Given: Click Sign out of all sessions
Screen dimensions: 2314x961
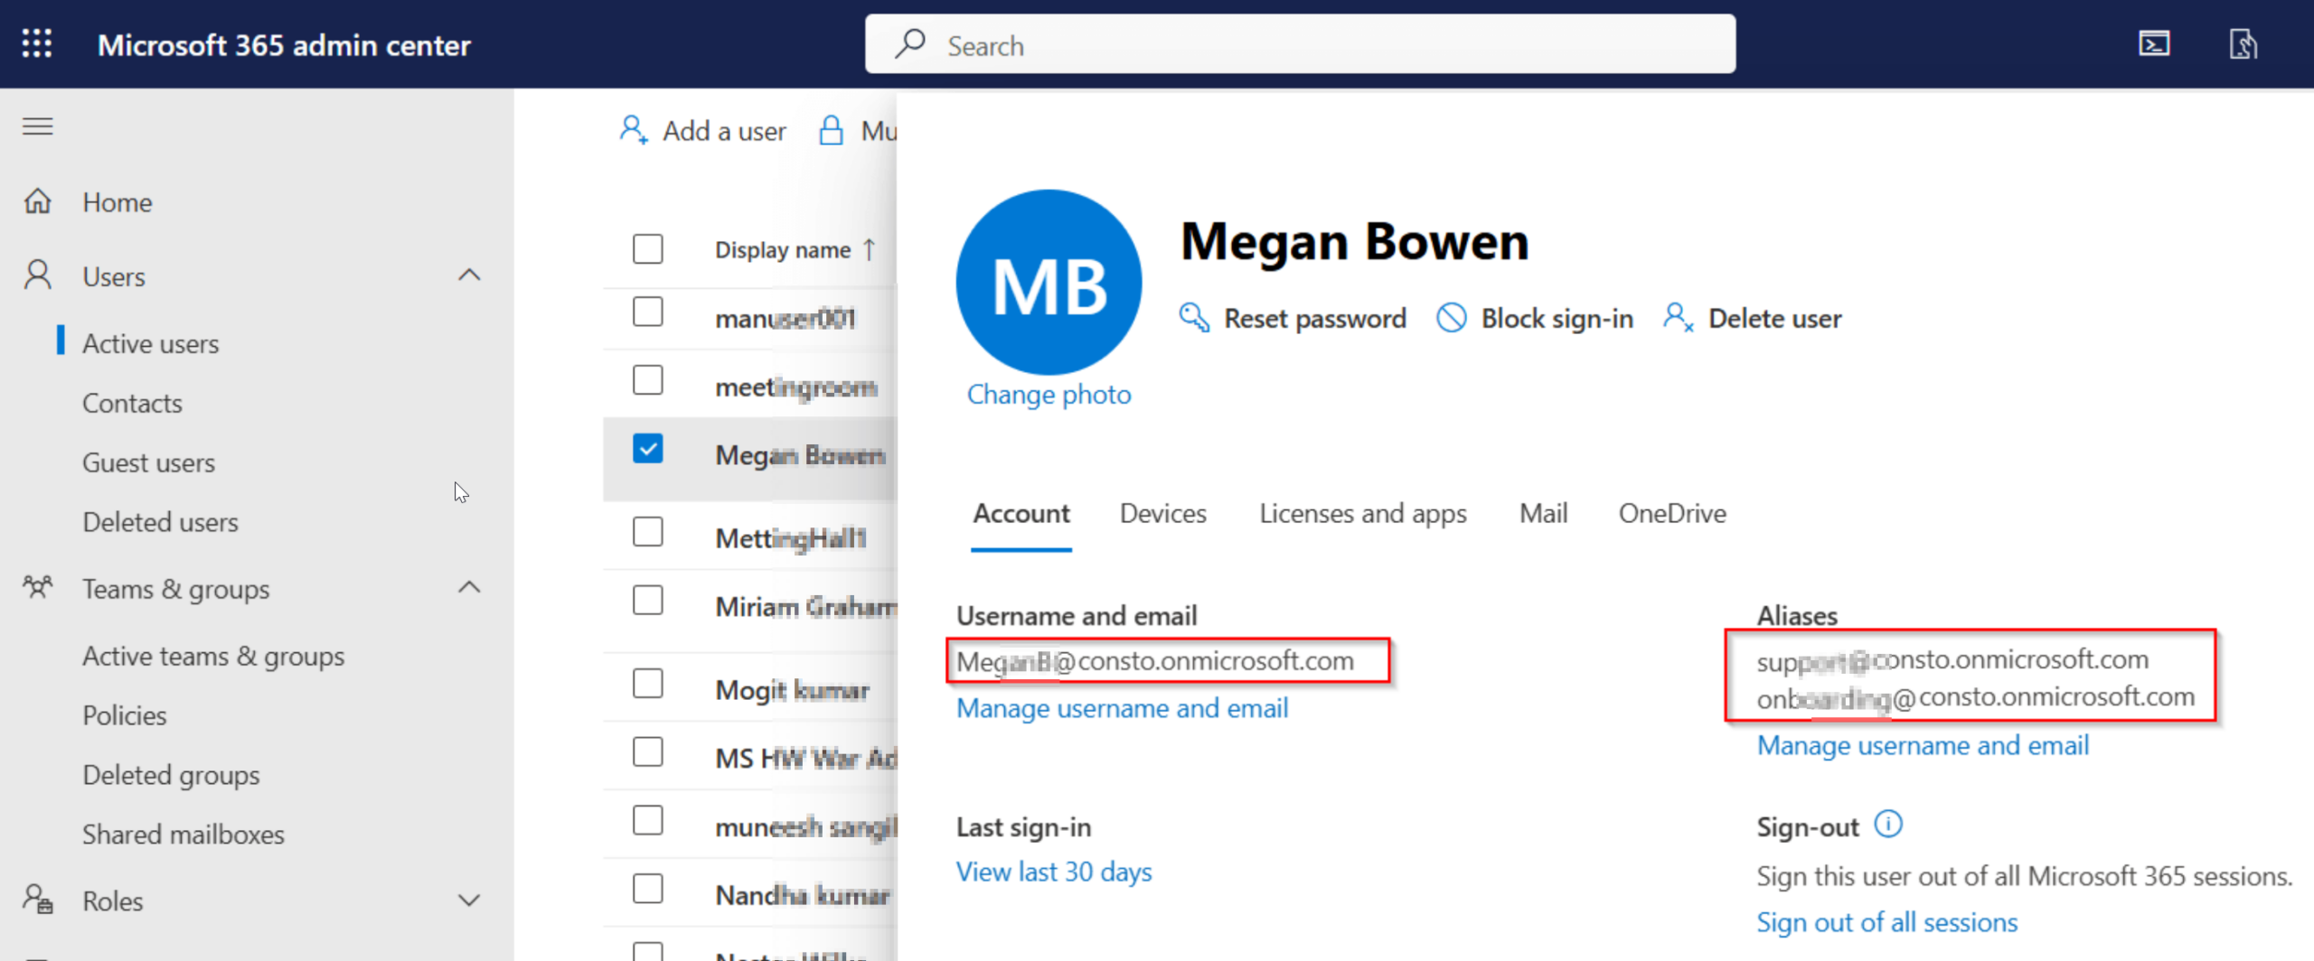Looking at the screenshot, I should [x=1886, y=922].
